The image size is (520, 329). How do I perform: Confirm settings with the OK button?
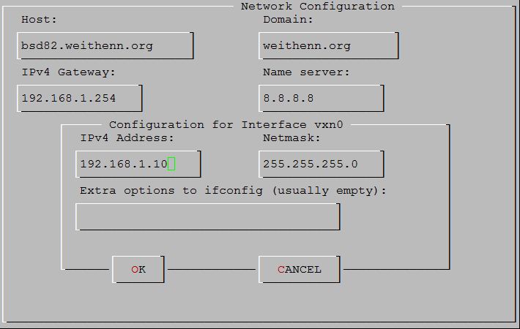tap(138, 270)
